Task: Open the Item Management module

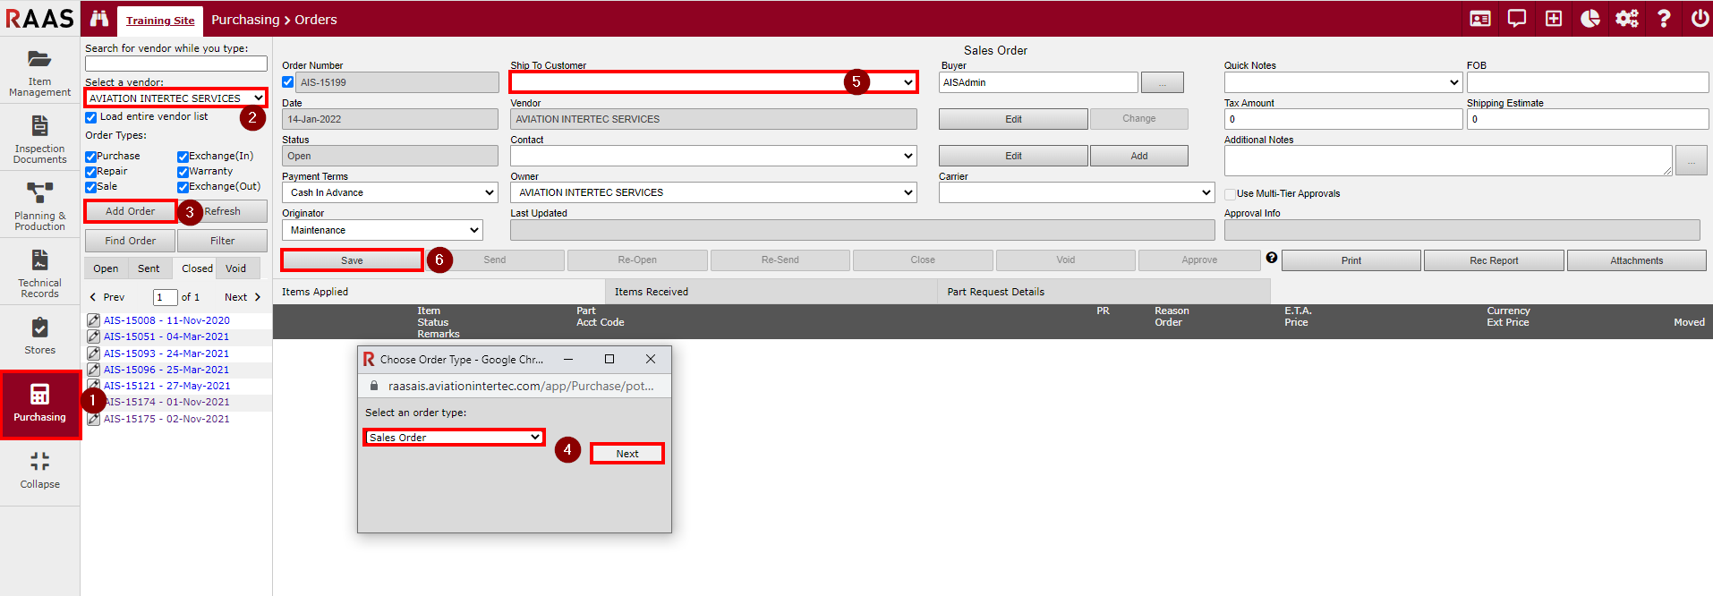Action: pyautogui.click(x=39, y=72)
